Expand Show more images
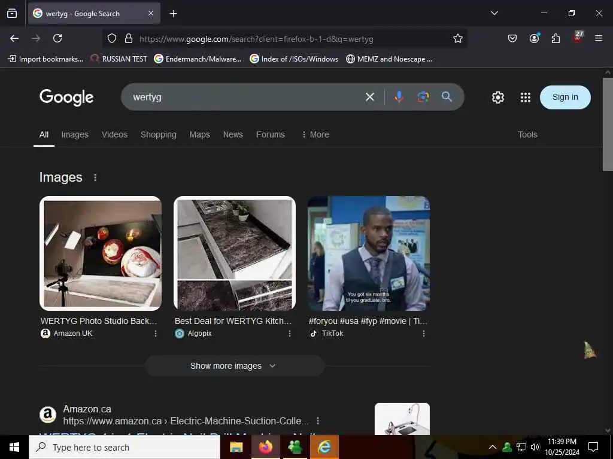The height and width of the screenshot is (459, 613). (x=235, y=366)
